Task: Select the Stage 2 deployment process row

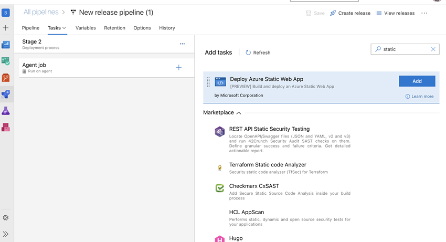Action: click(104, 44)
